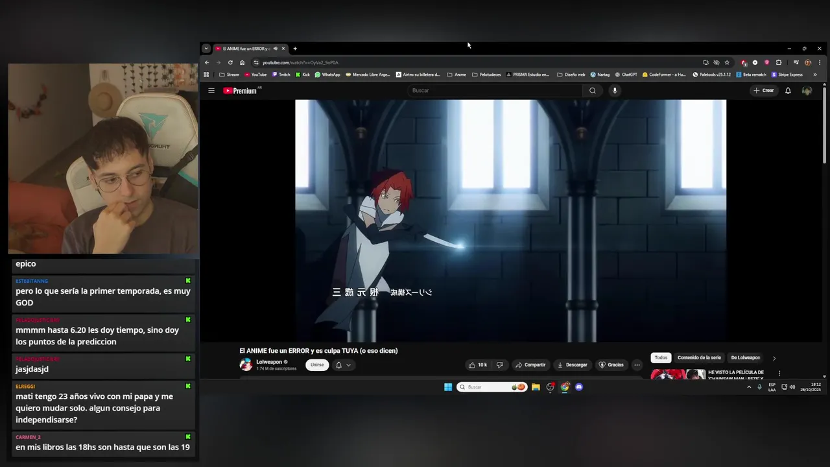Open Chrome from the taskbar
Image resolution: width=830 pixels, height=467 pixels.
click(x=565, y=387)
